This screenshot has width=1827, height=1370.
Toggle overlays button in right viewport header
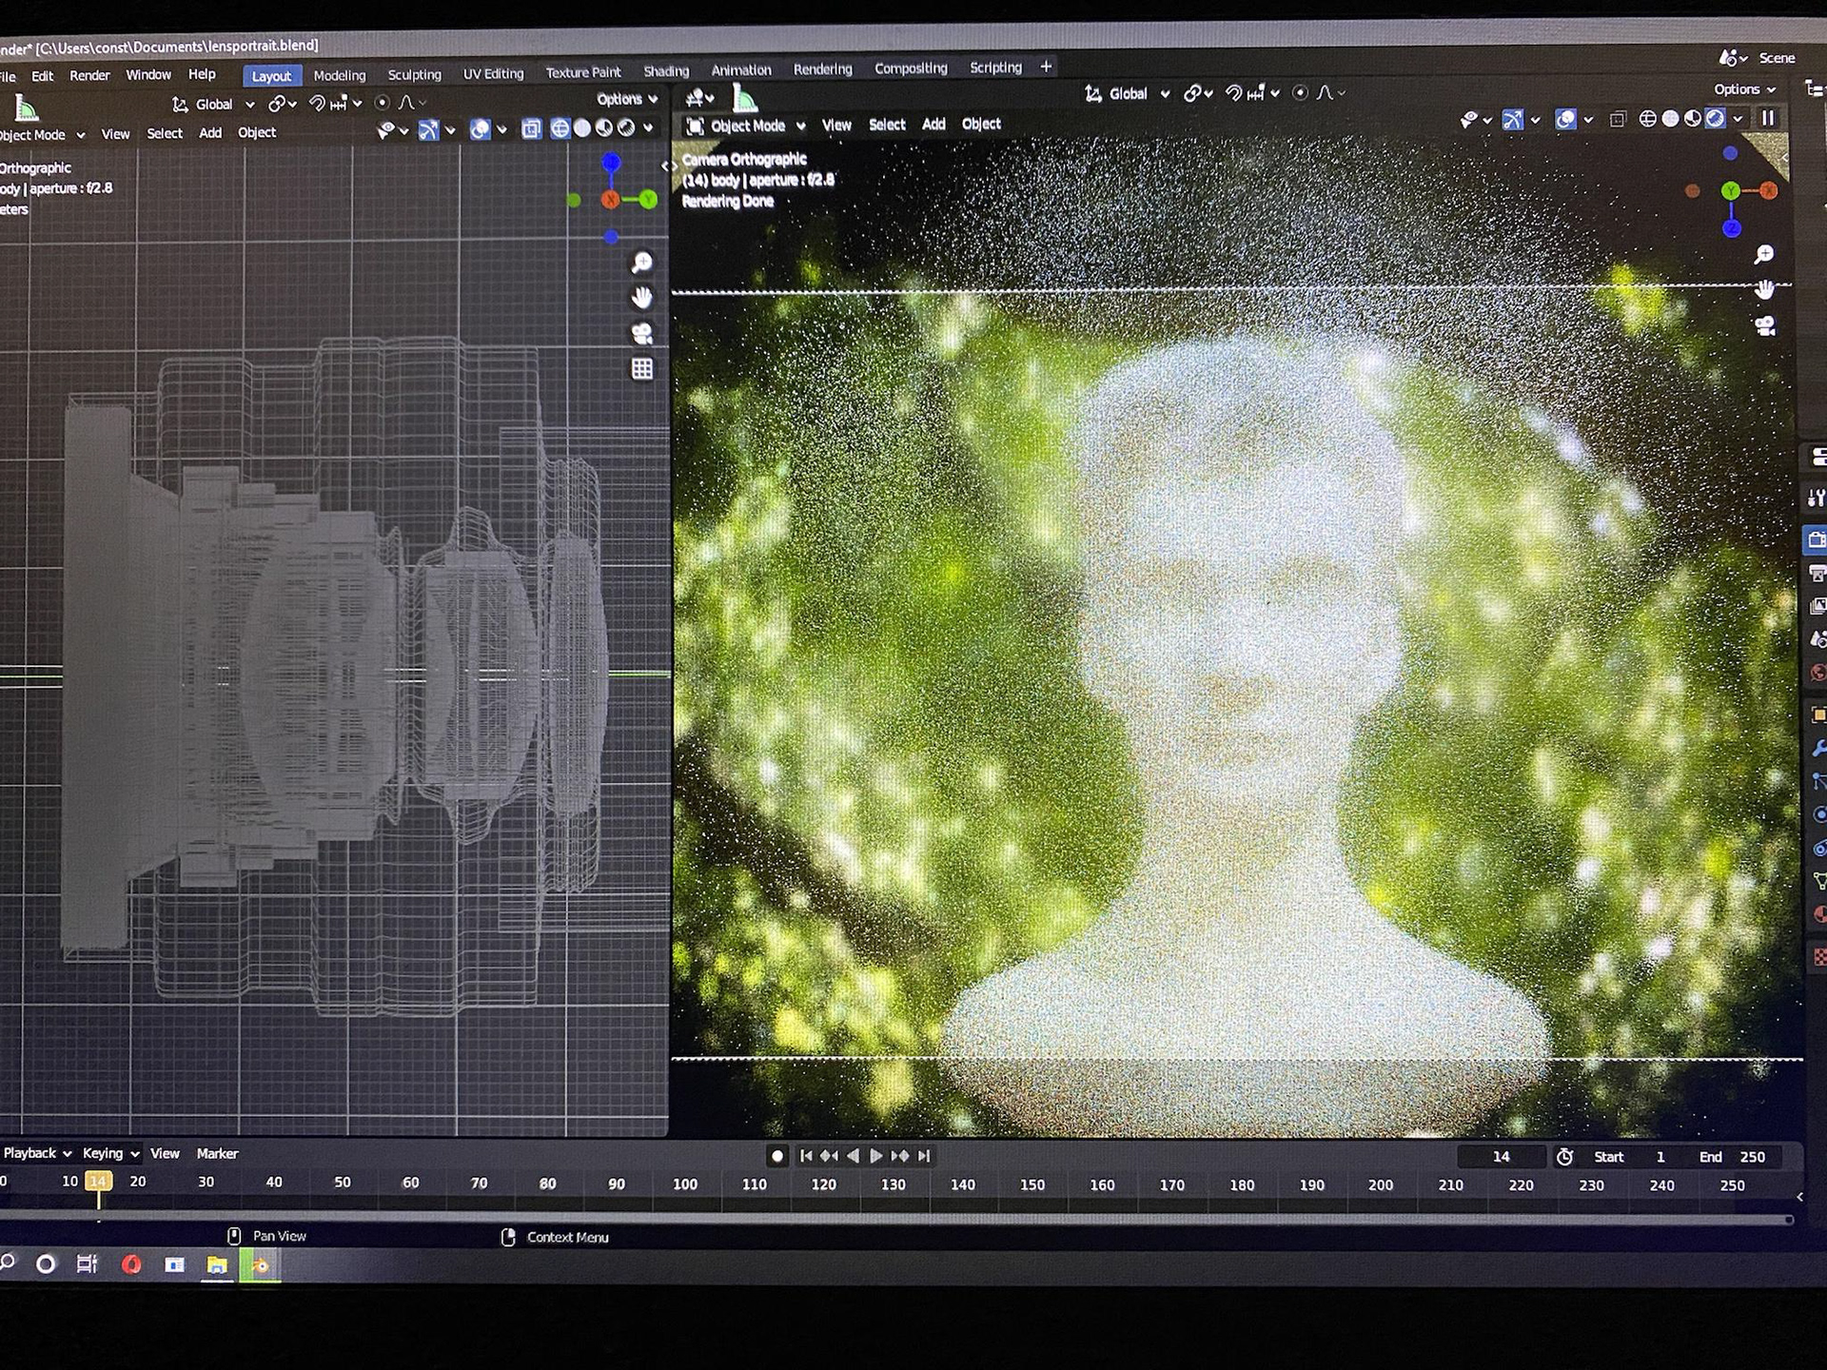point(1565,119)
